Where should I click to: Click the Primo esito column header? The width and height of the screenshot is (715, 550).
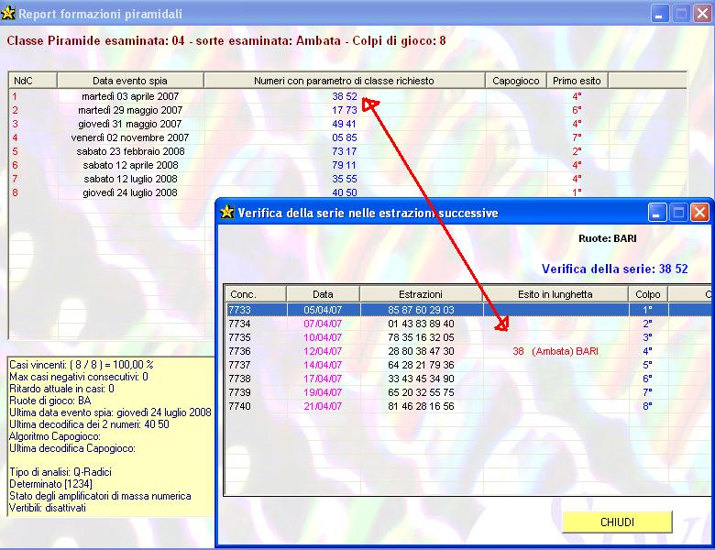pyautogui.click(x=577, y=81)
